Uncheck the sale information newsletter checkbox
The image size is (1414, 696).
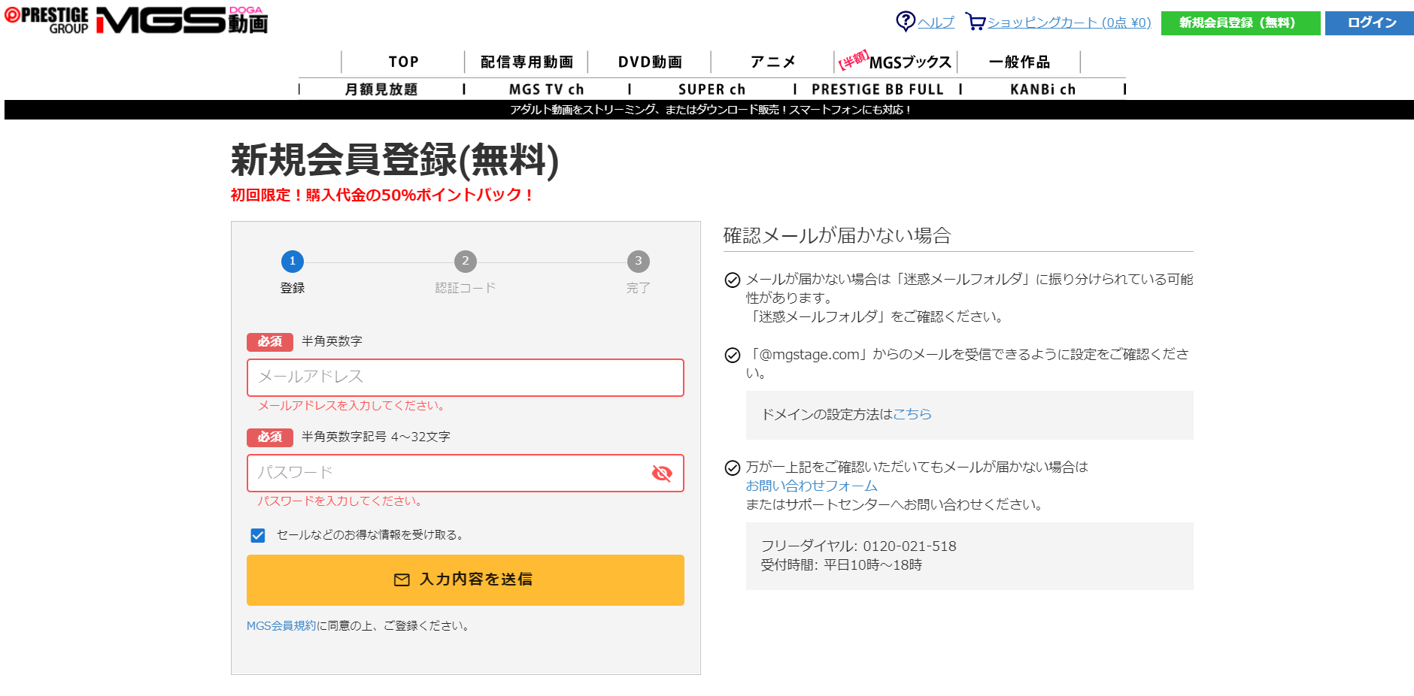258,535
